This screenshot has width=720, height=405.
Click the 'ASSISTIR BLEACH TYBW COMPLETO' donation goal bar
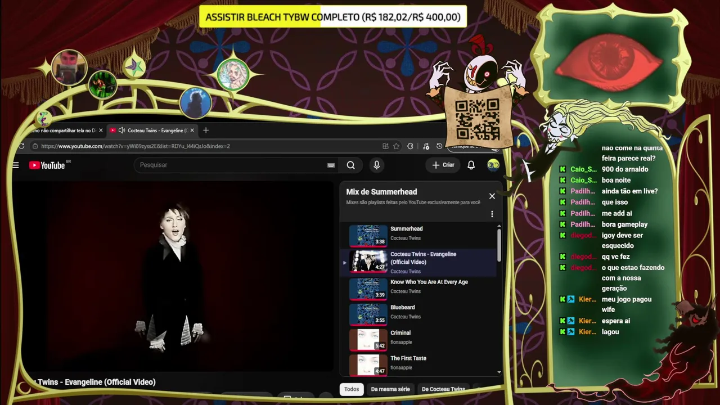pyautogui.click(x=333, y=17)
